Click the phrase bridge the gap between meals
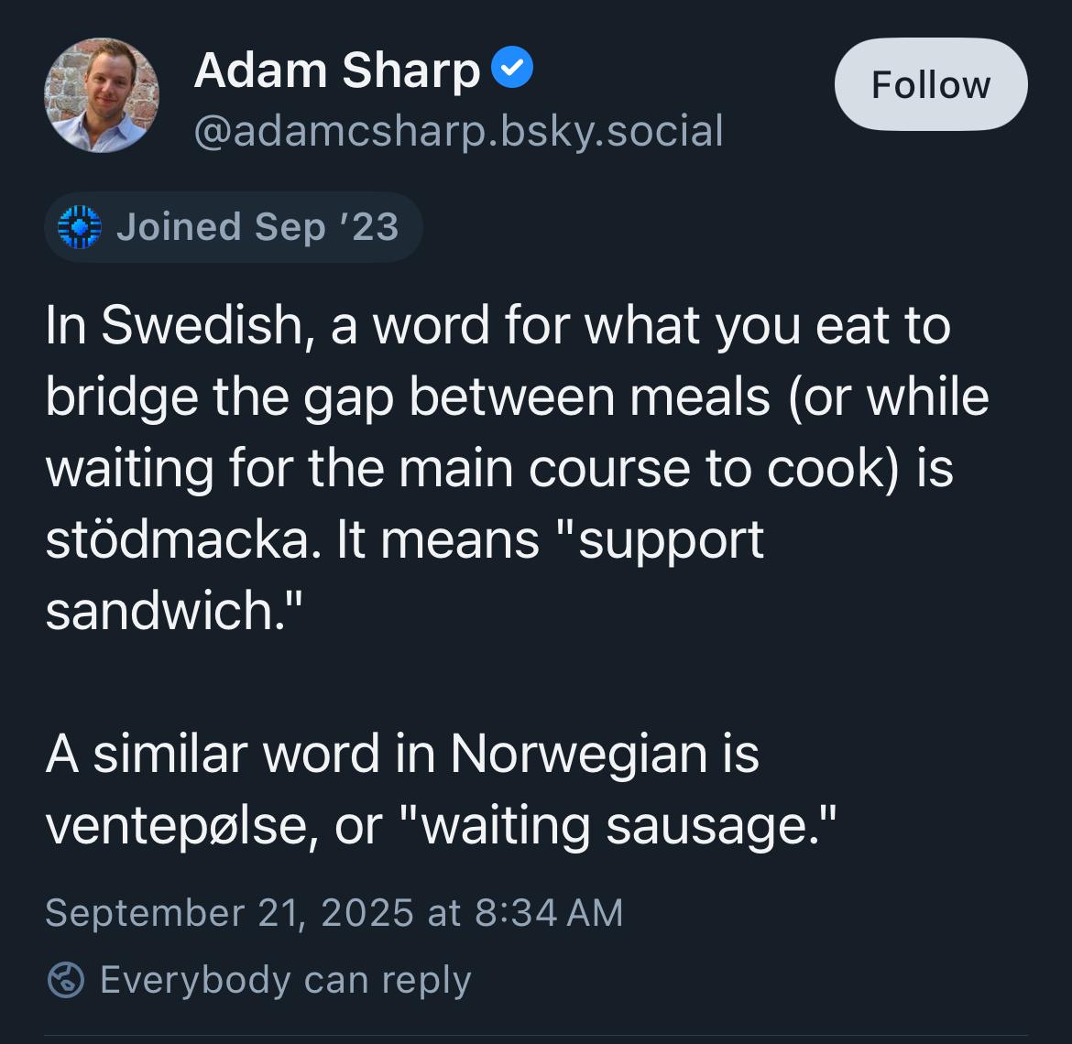1072x1044 pixels. tap(408, 397)
